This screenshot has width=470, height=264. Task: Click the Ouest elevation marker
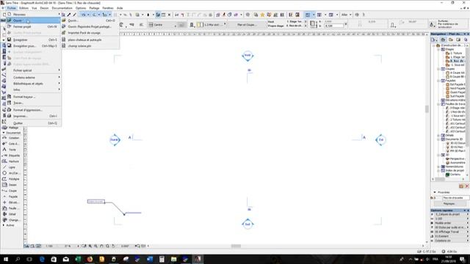[x=115, y=140]
